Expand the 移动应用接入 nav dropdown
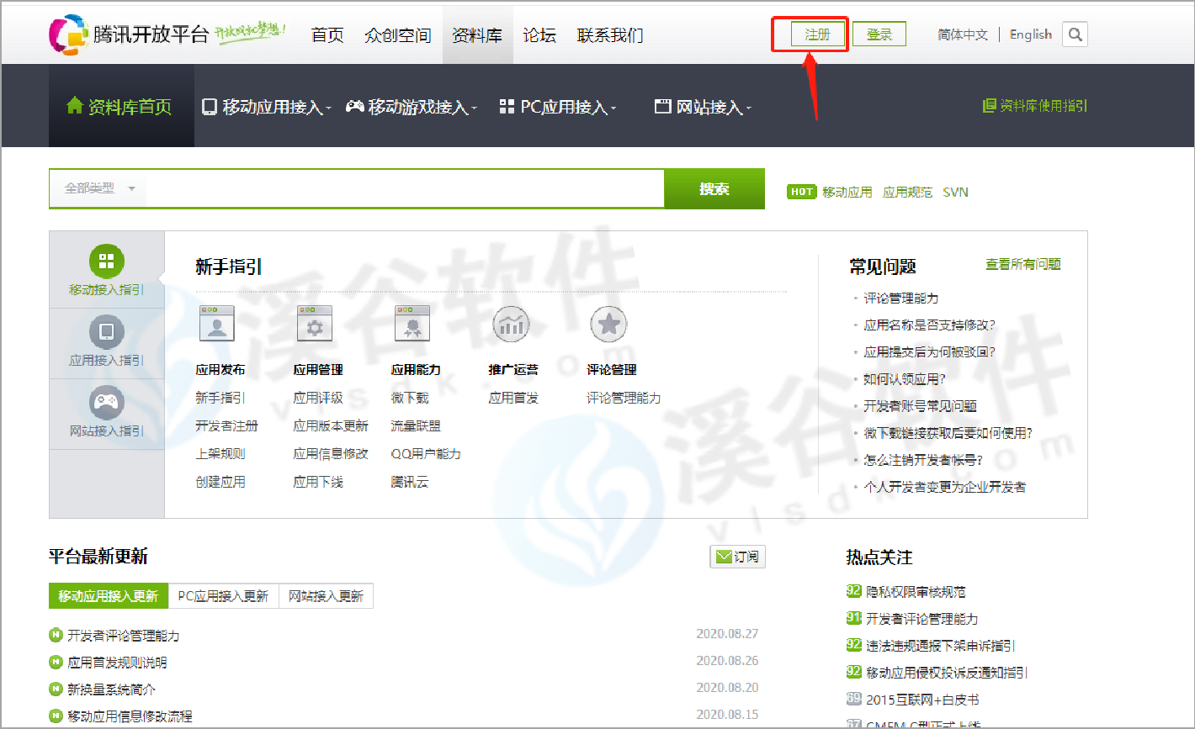 [x=268, y=108]
